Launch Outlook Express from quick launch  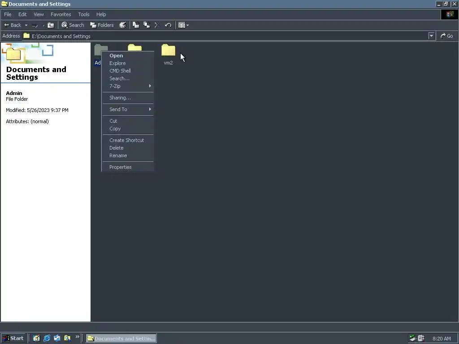(x=57, y=338)
